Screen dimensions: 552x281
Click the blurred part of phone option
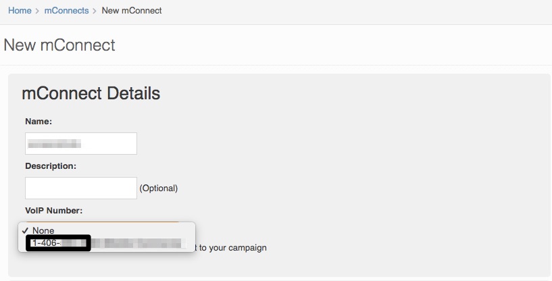click(x=137, y=243)
